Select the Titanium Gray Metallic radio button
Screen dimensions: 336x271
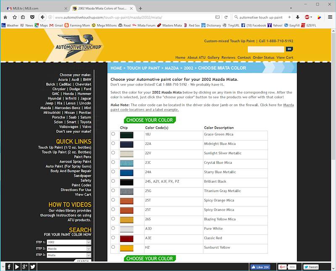point(113,190)
